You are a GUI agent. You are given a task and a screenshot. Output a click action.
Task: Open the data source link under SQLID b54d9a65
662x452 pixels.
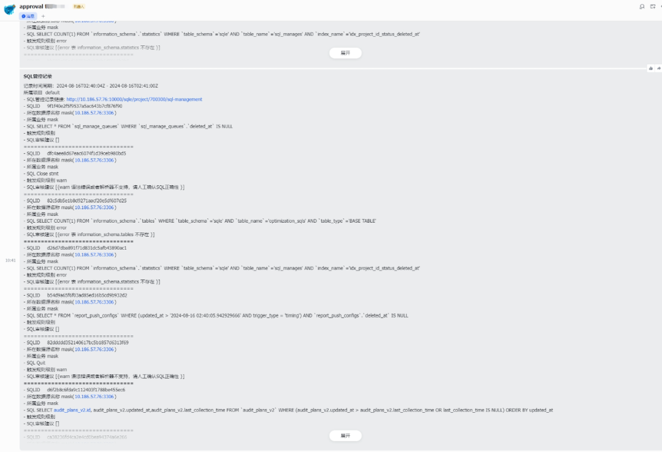point(94,302)
